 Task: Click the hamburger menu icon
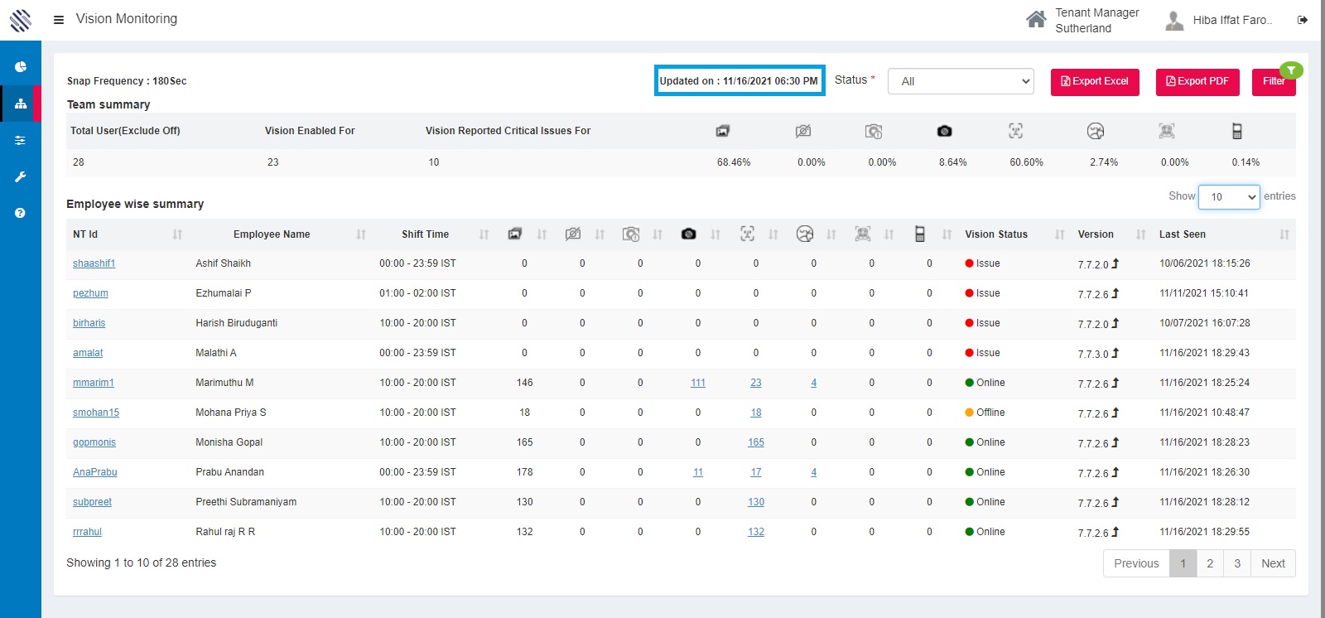pyautogui.click(x=59, y=19)
